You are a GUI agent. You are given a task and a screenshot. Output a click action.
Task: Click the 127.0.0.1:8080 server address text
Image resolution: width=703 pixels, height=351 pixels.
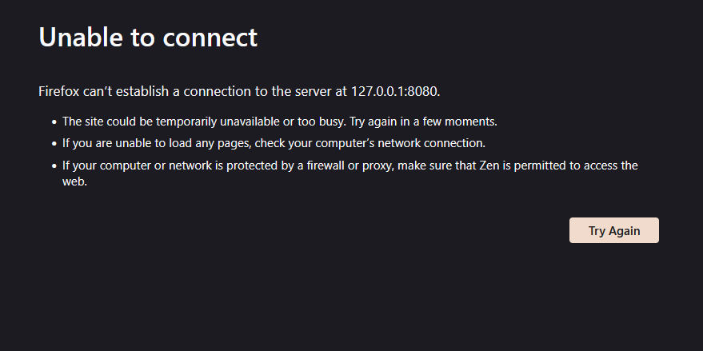tap(394, 91)
